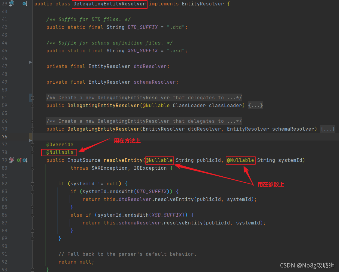This screenshot has height=272, width=339.
Task: Place the caret on empty line 76
Action: (x=185, y=137)
